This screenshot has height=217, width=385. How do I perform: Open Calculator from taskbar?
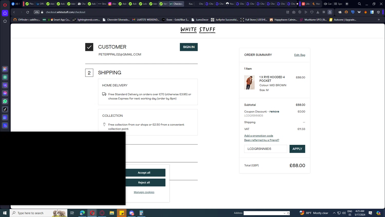click(x=141, y=213)
